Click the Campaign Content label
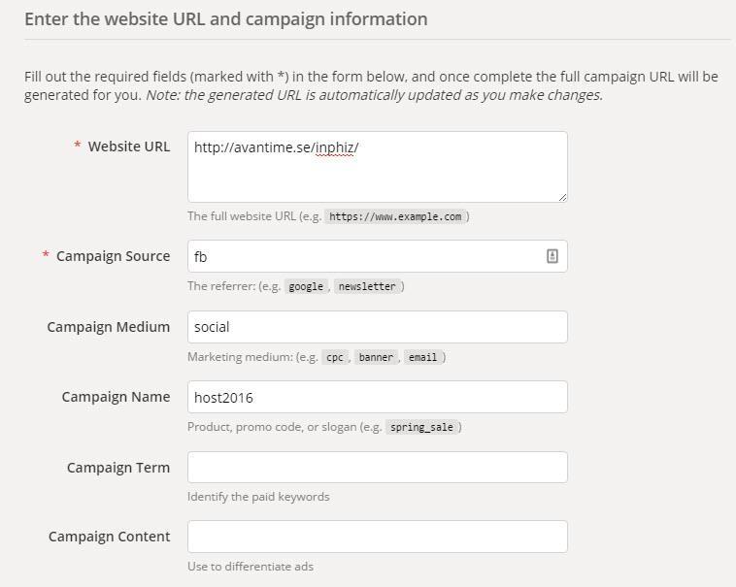 tap(110, 537)
